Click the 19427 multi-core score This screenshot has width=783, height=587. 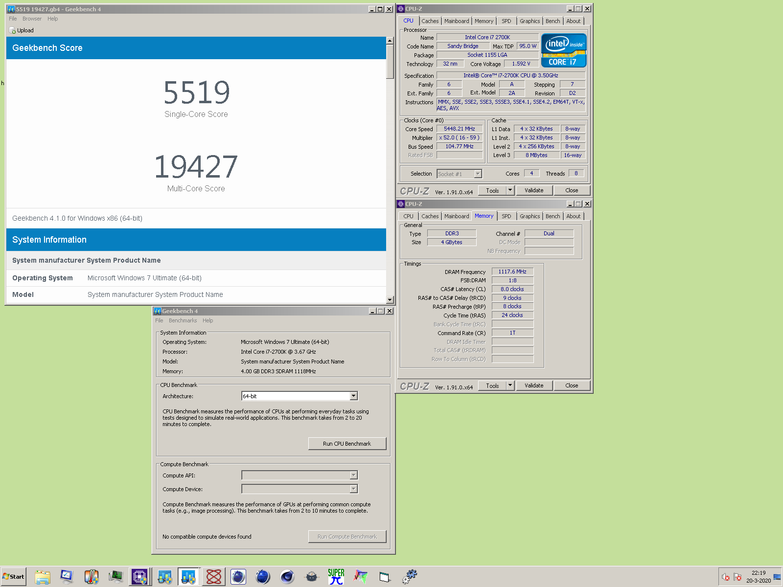point(196,167)
